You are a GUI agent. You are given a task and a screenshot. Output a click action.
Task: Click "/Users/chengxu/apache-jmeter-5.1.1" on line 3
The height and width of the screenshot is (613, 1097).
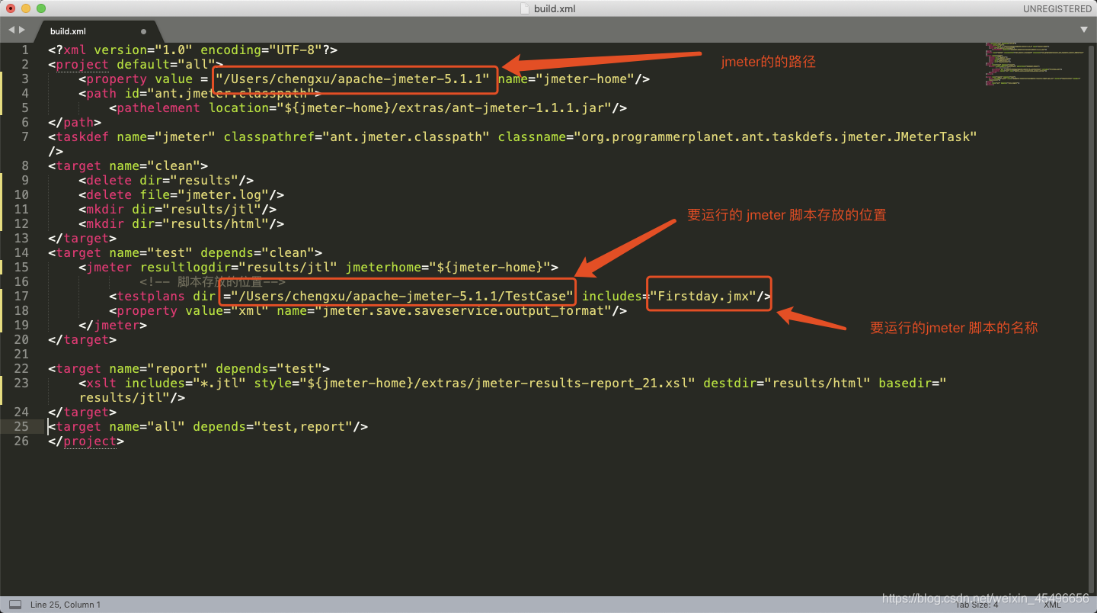(353, 79)
